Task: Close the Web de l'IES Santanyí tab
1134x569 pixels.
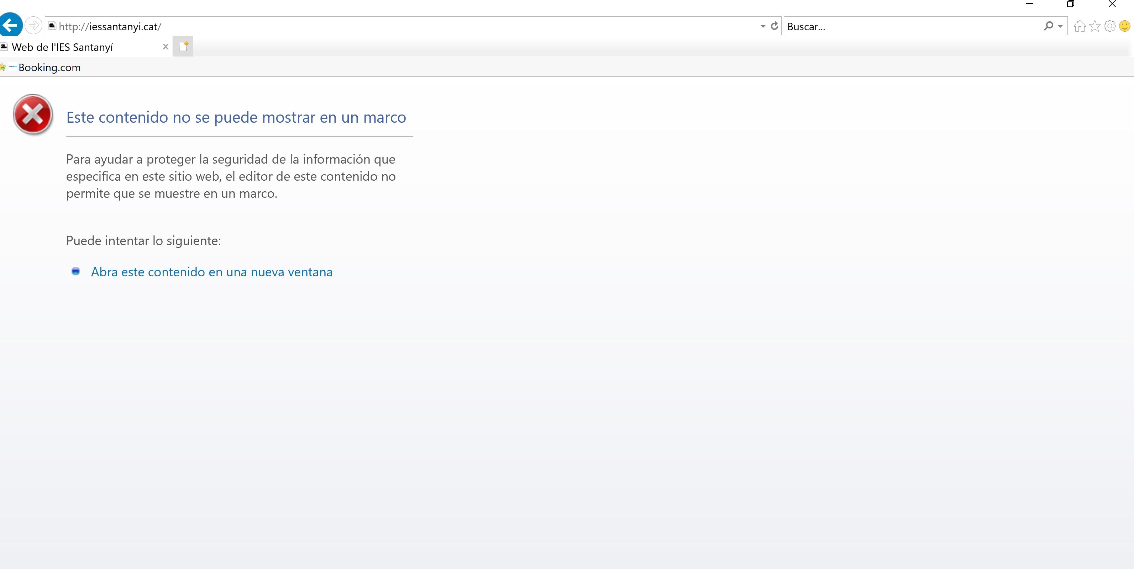Action: click(166, 47)
